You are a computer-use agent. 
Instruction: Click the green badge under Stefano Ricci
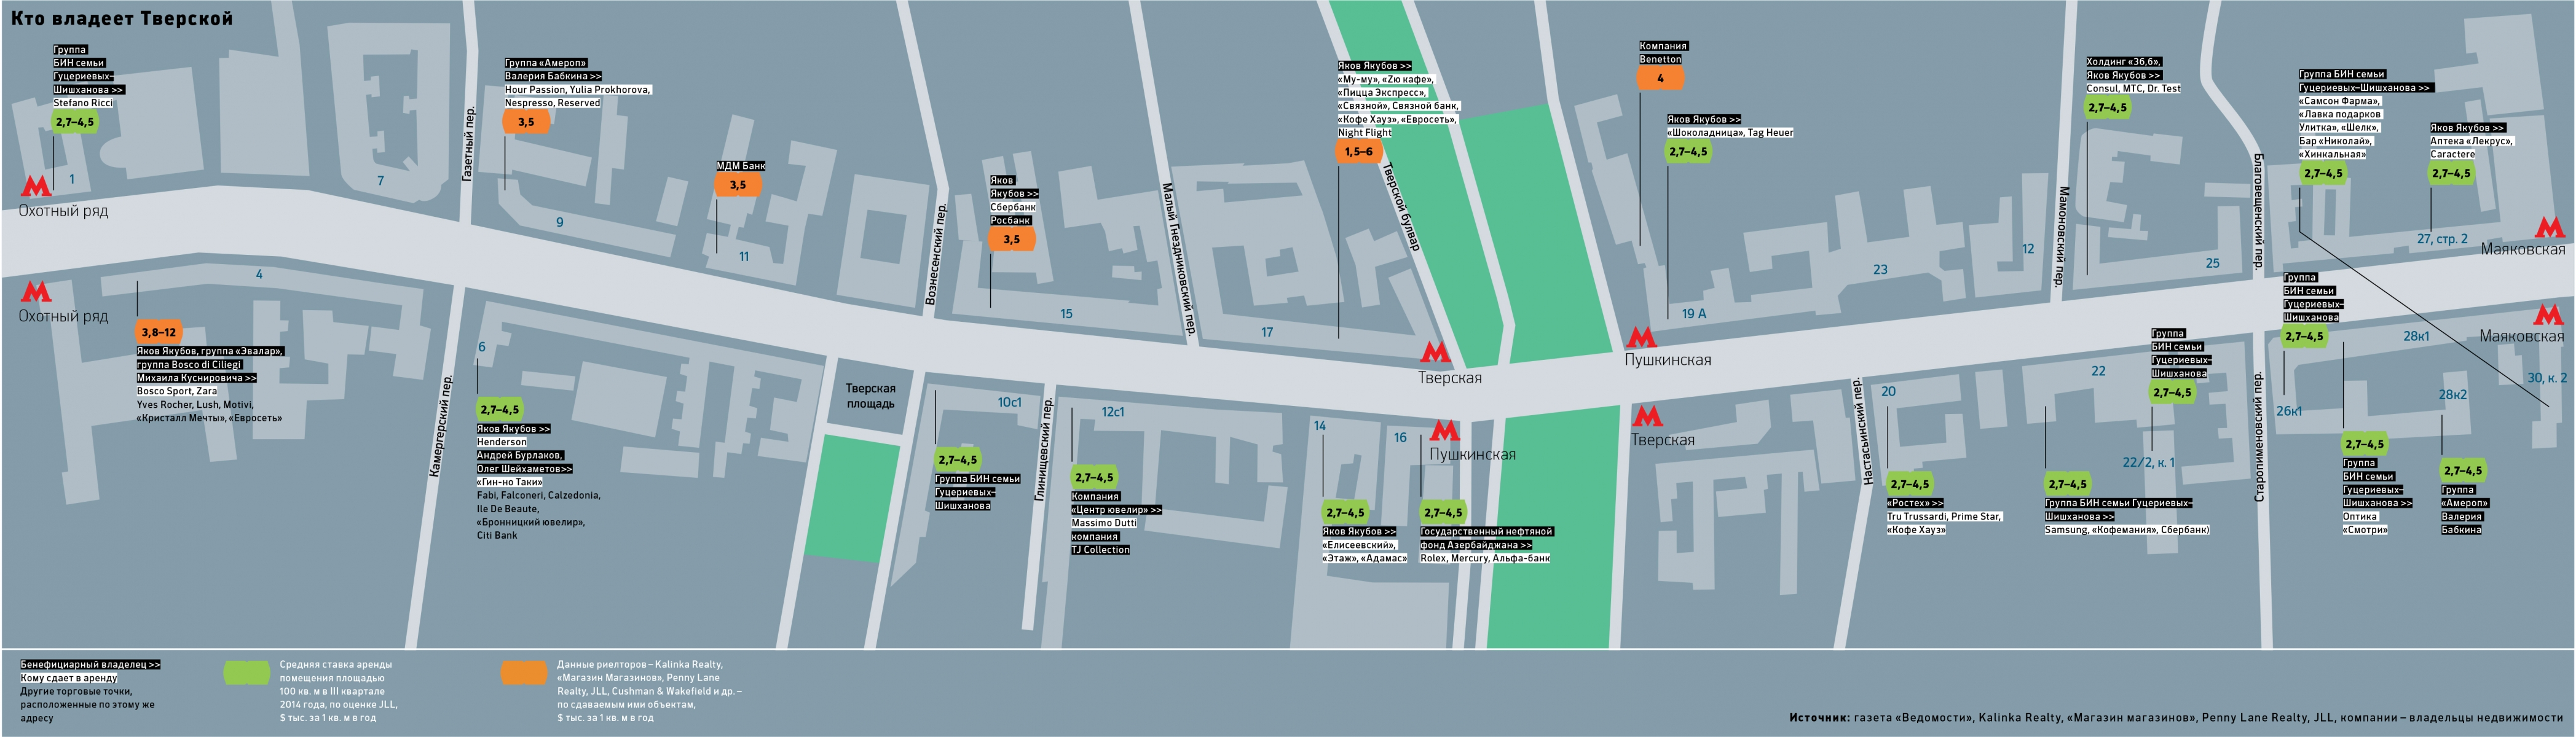(75, 122)
